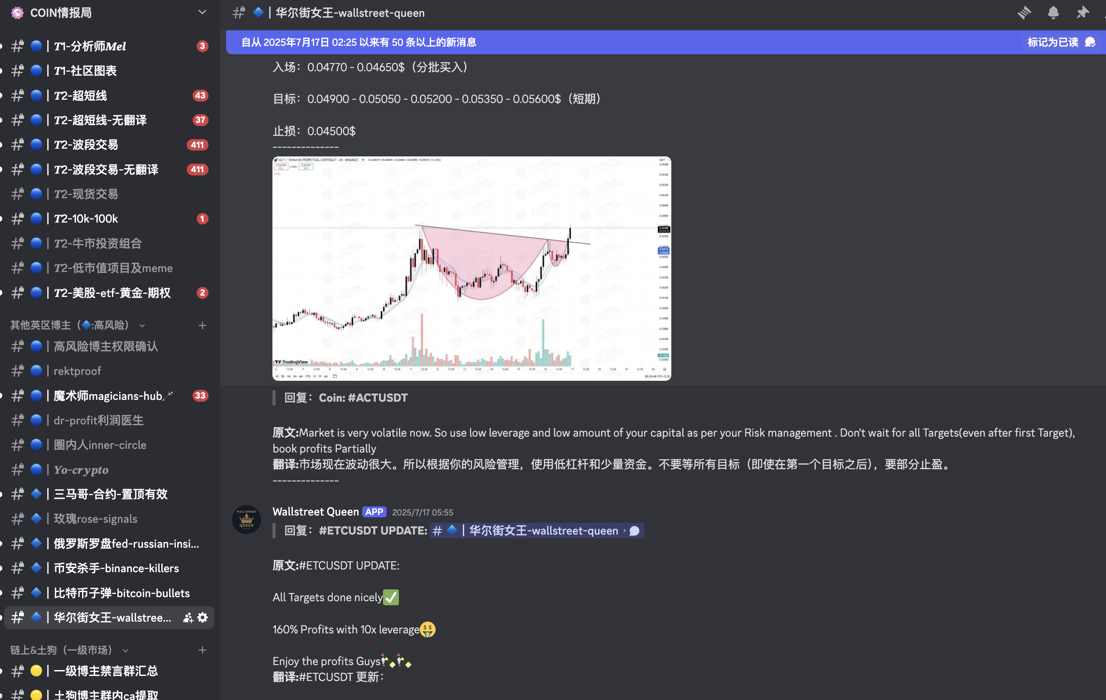The height and width of the screenshot is (700, 1106).
Task: Expand COIN情报局 server dropdown menu
Action: tap(202, 12)
